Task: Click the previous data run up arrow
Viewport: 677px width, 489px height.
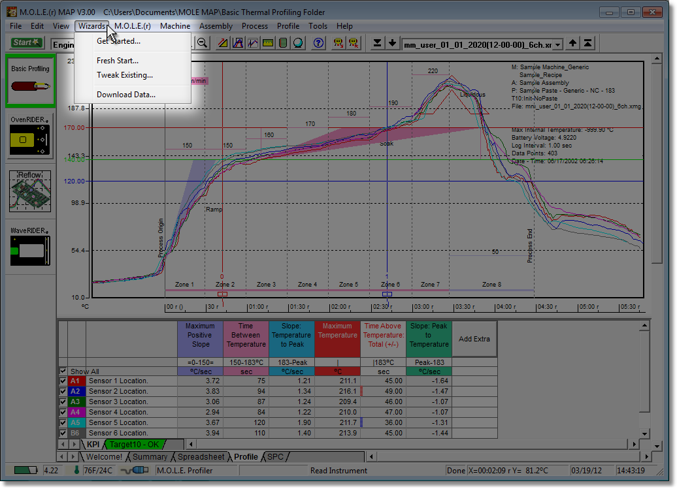Action: pyautogui.click(x=572, y=43)
